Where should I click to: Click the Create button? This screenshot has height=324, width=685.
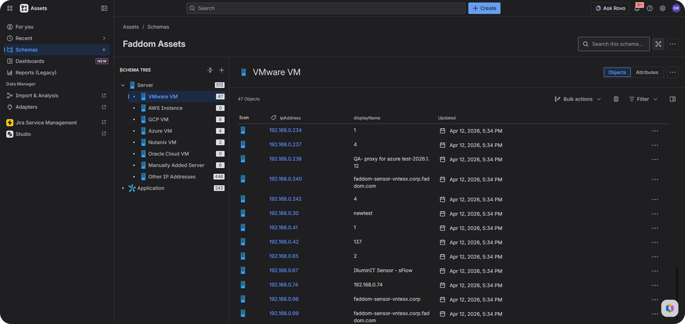484,8
